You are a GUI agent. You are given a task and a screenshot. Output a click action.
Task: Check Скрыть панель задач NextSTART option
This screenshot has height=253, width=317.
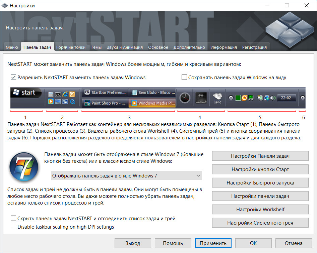[13, 218]
